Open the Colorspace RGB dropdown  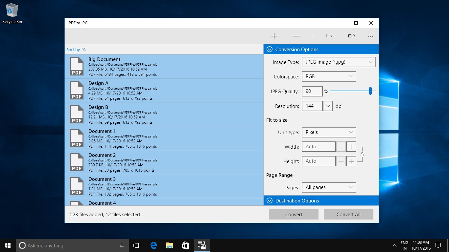pyautogui.click(x=329, y=76)
